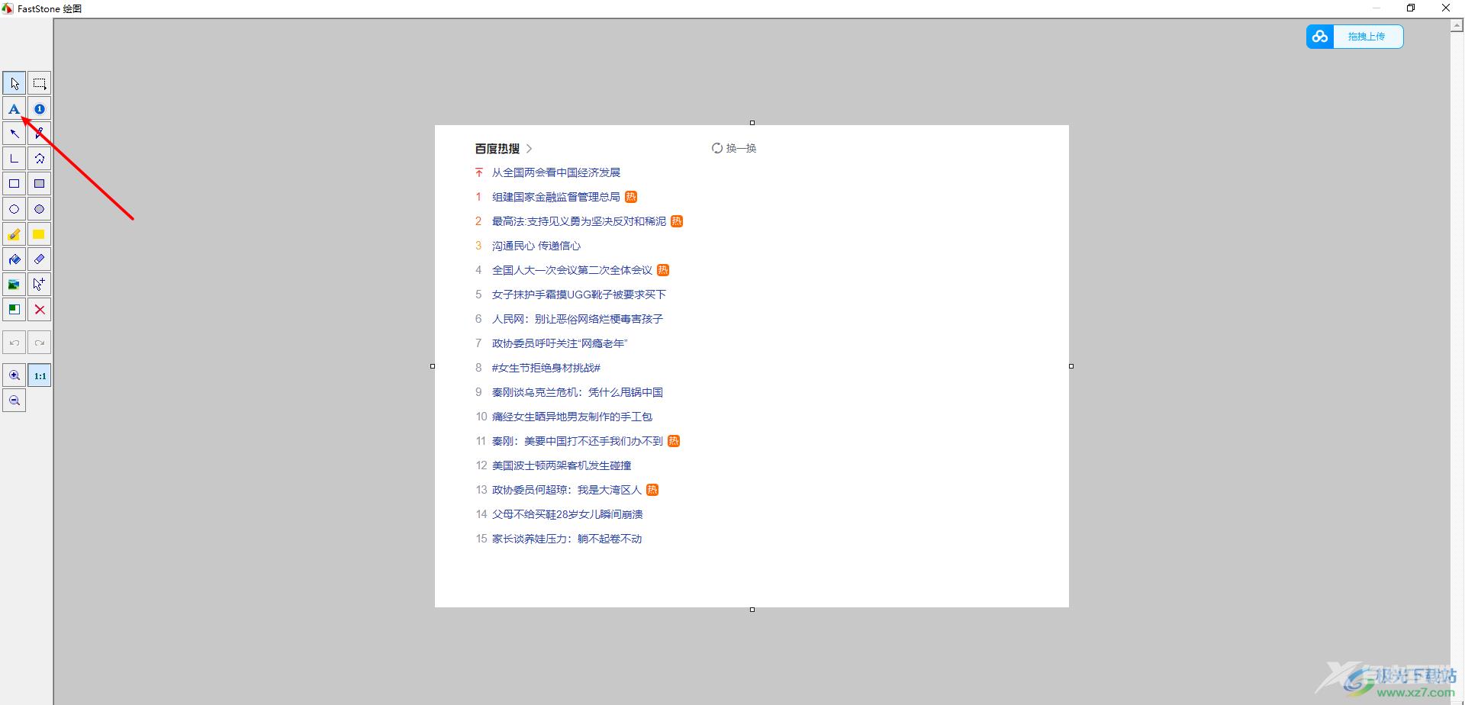The width and height of the screenshot is (1465, 705).
Task: Pick the numbered step marker tool
Action: [40, 108]
